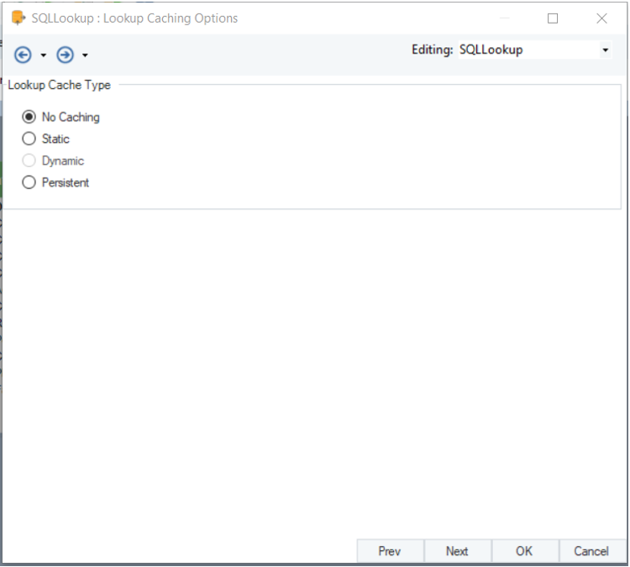This screenshot has width=630, height=567.
Task: Minimize the SQLLookup dialog window
Action: (505, 18)
